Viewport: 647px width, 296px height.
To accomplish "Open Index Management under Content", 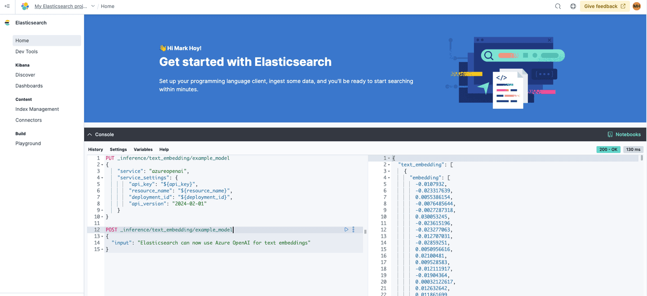I will point(37,109).
